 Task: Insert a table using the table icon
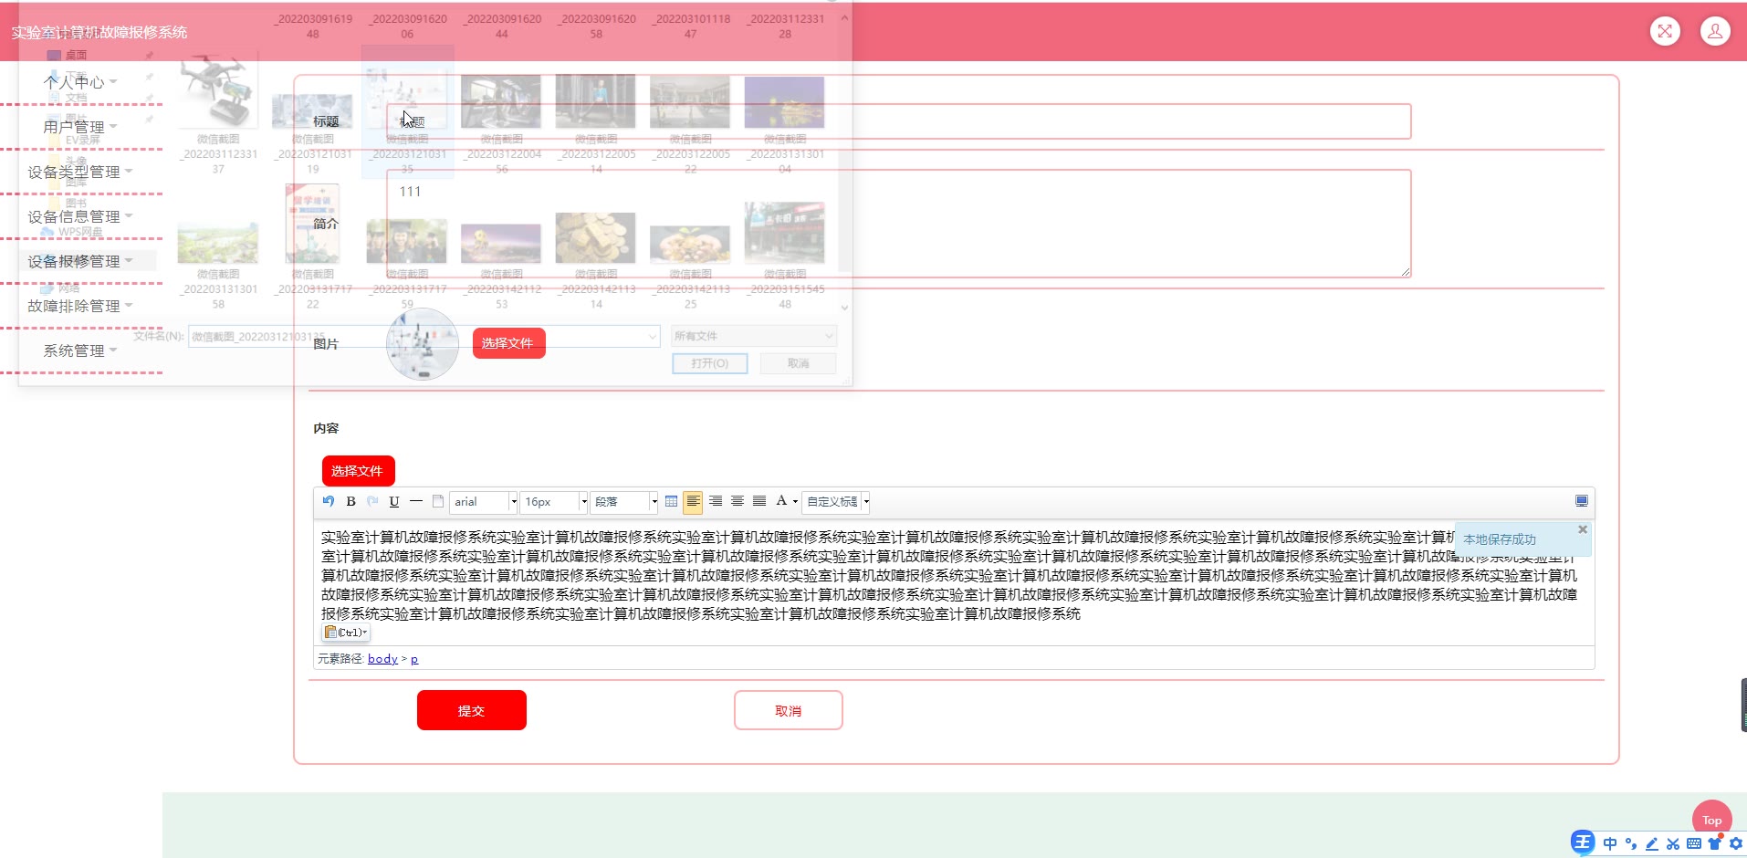click(x=672, y=501)
